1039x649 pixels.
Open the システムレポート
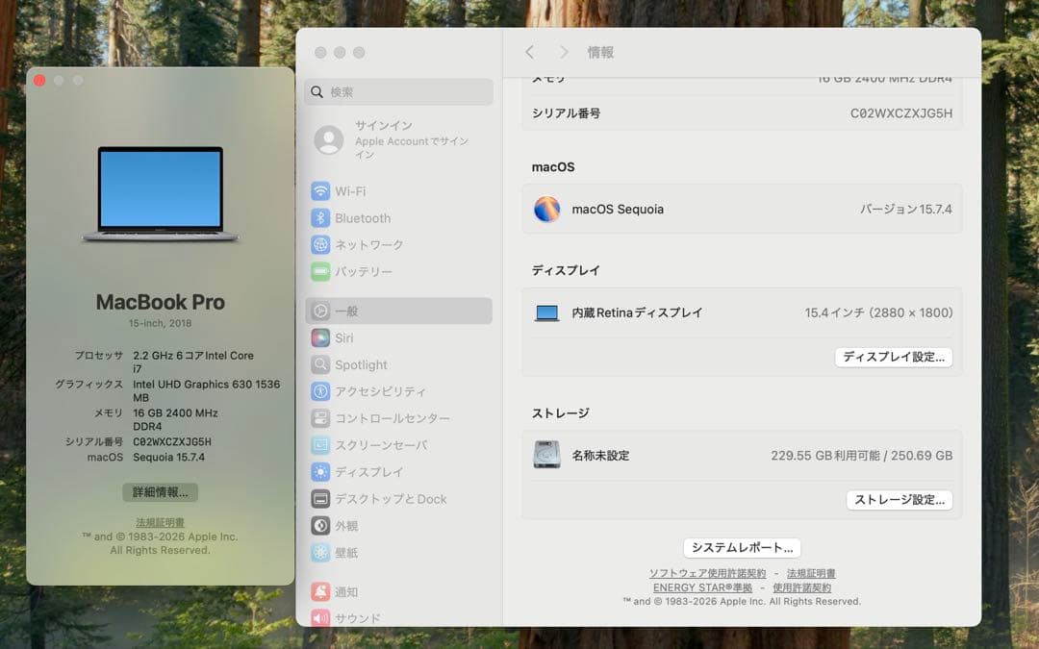(741, 547)
